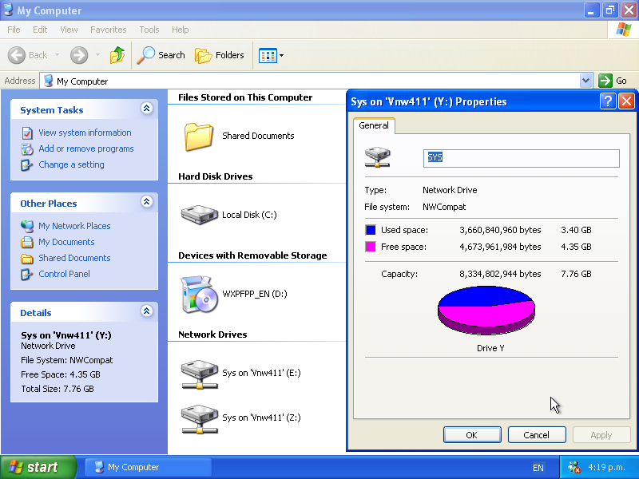This screenshot has height=479, width=639.
Task: Open the Help menu
Action: pyautogui.click(x=181, y=30)
